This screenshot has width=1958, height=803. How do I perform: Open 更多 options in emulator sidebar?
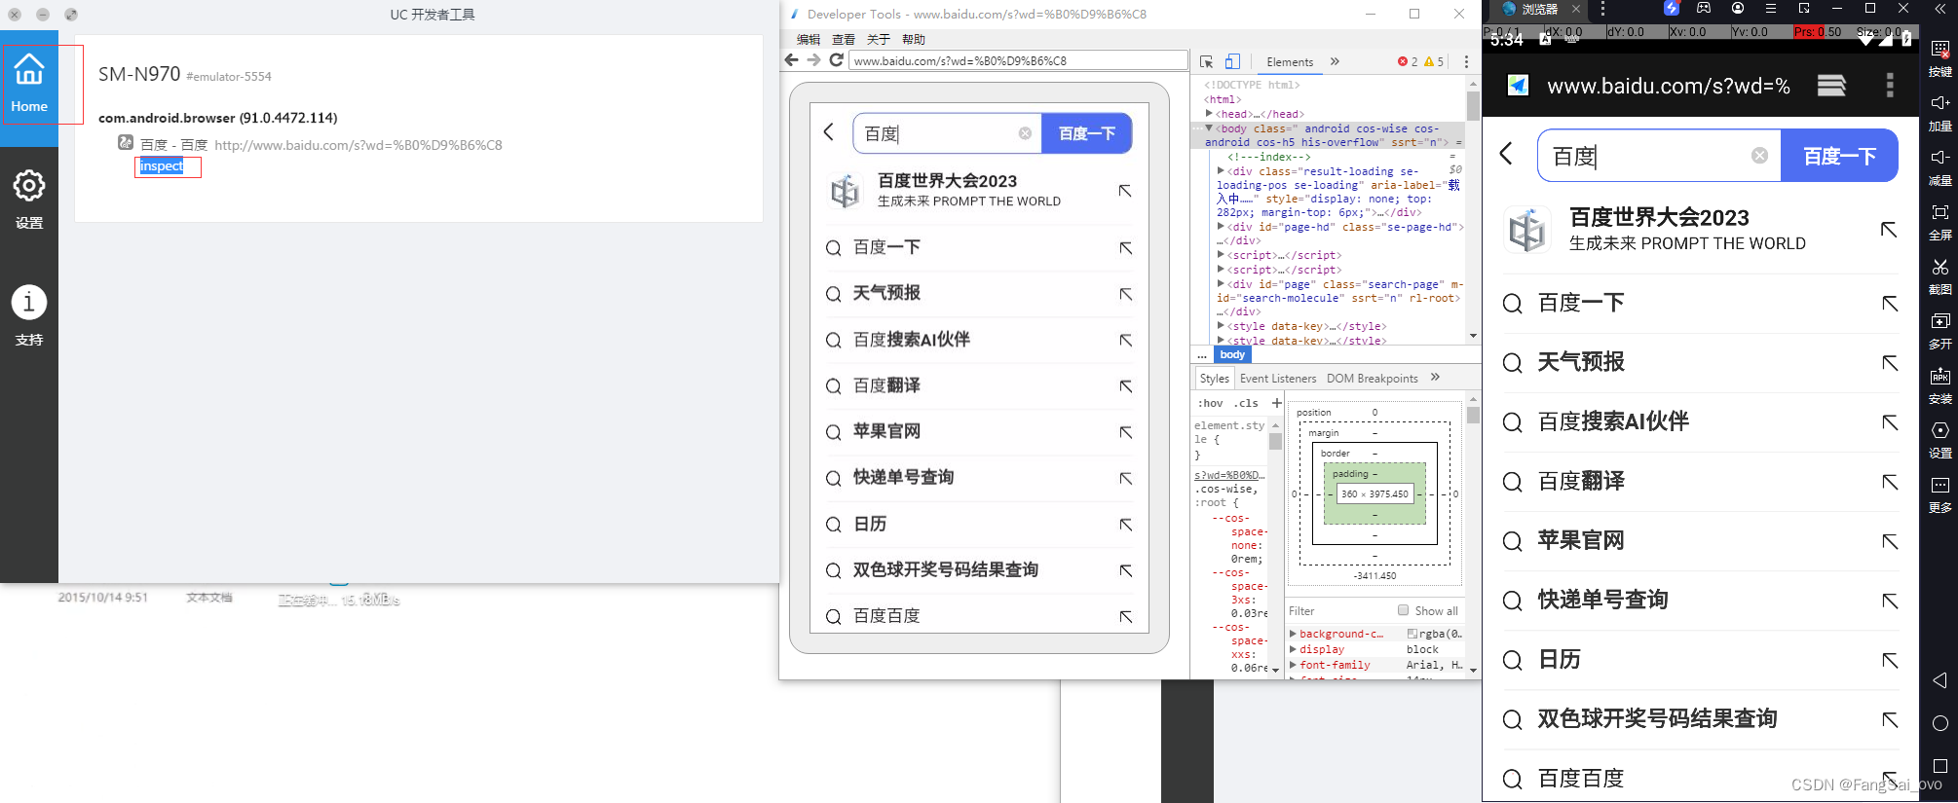coord(1939,494)
